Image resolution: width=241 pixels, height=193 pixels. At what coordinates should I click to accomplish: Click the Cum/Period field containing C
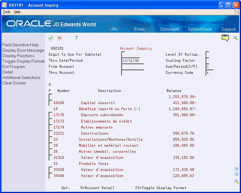[207, 67]
